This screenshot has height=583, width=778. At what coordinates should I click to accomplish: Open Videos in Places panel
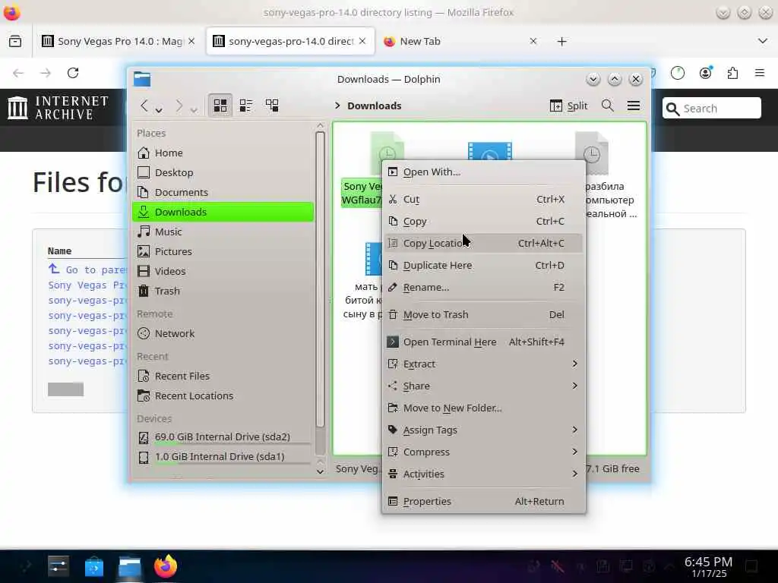(x=223, y=271)
